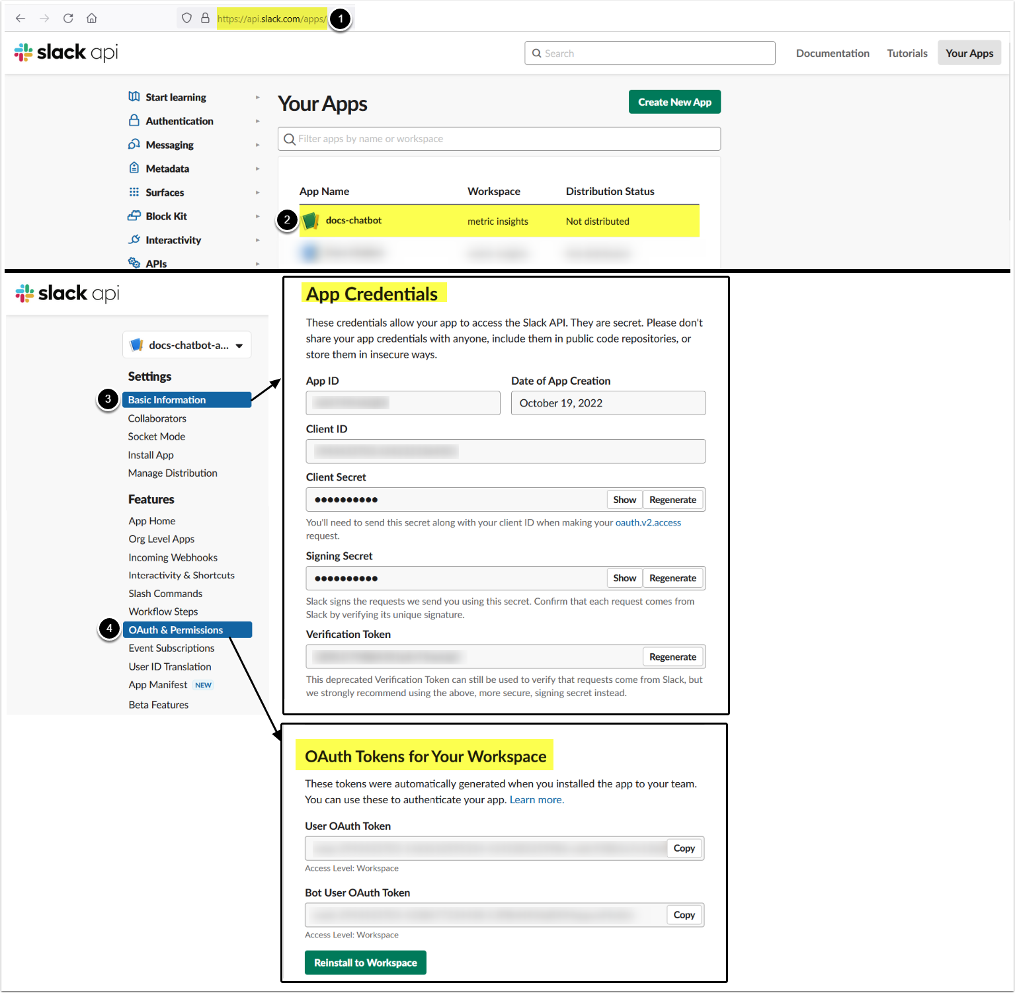Click the Filter apps by name field
The image size is (1015, 993).
[x=499, y=139]
